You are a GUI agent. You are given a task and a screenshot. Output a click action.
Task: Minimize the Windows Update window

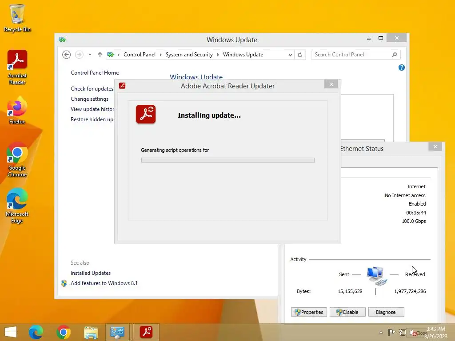click(369, 38)
